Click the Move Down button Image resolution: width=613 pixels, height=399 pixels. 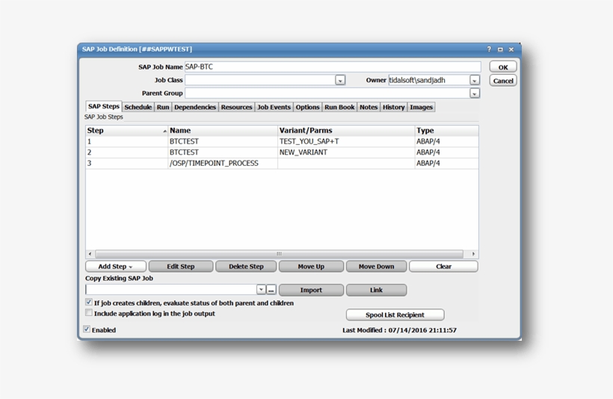tap(377, 267)
